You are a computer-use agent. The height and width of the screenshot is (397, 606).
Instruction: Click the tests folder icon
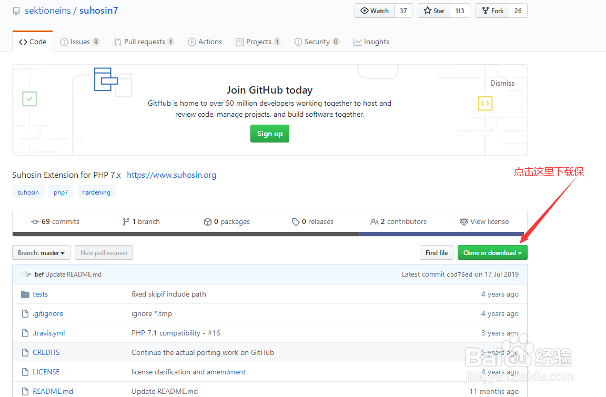click(x=25, y=294)
